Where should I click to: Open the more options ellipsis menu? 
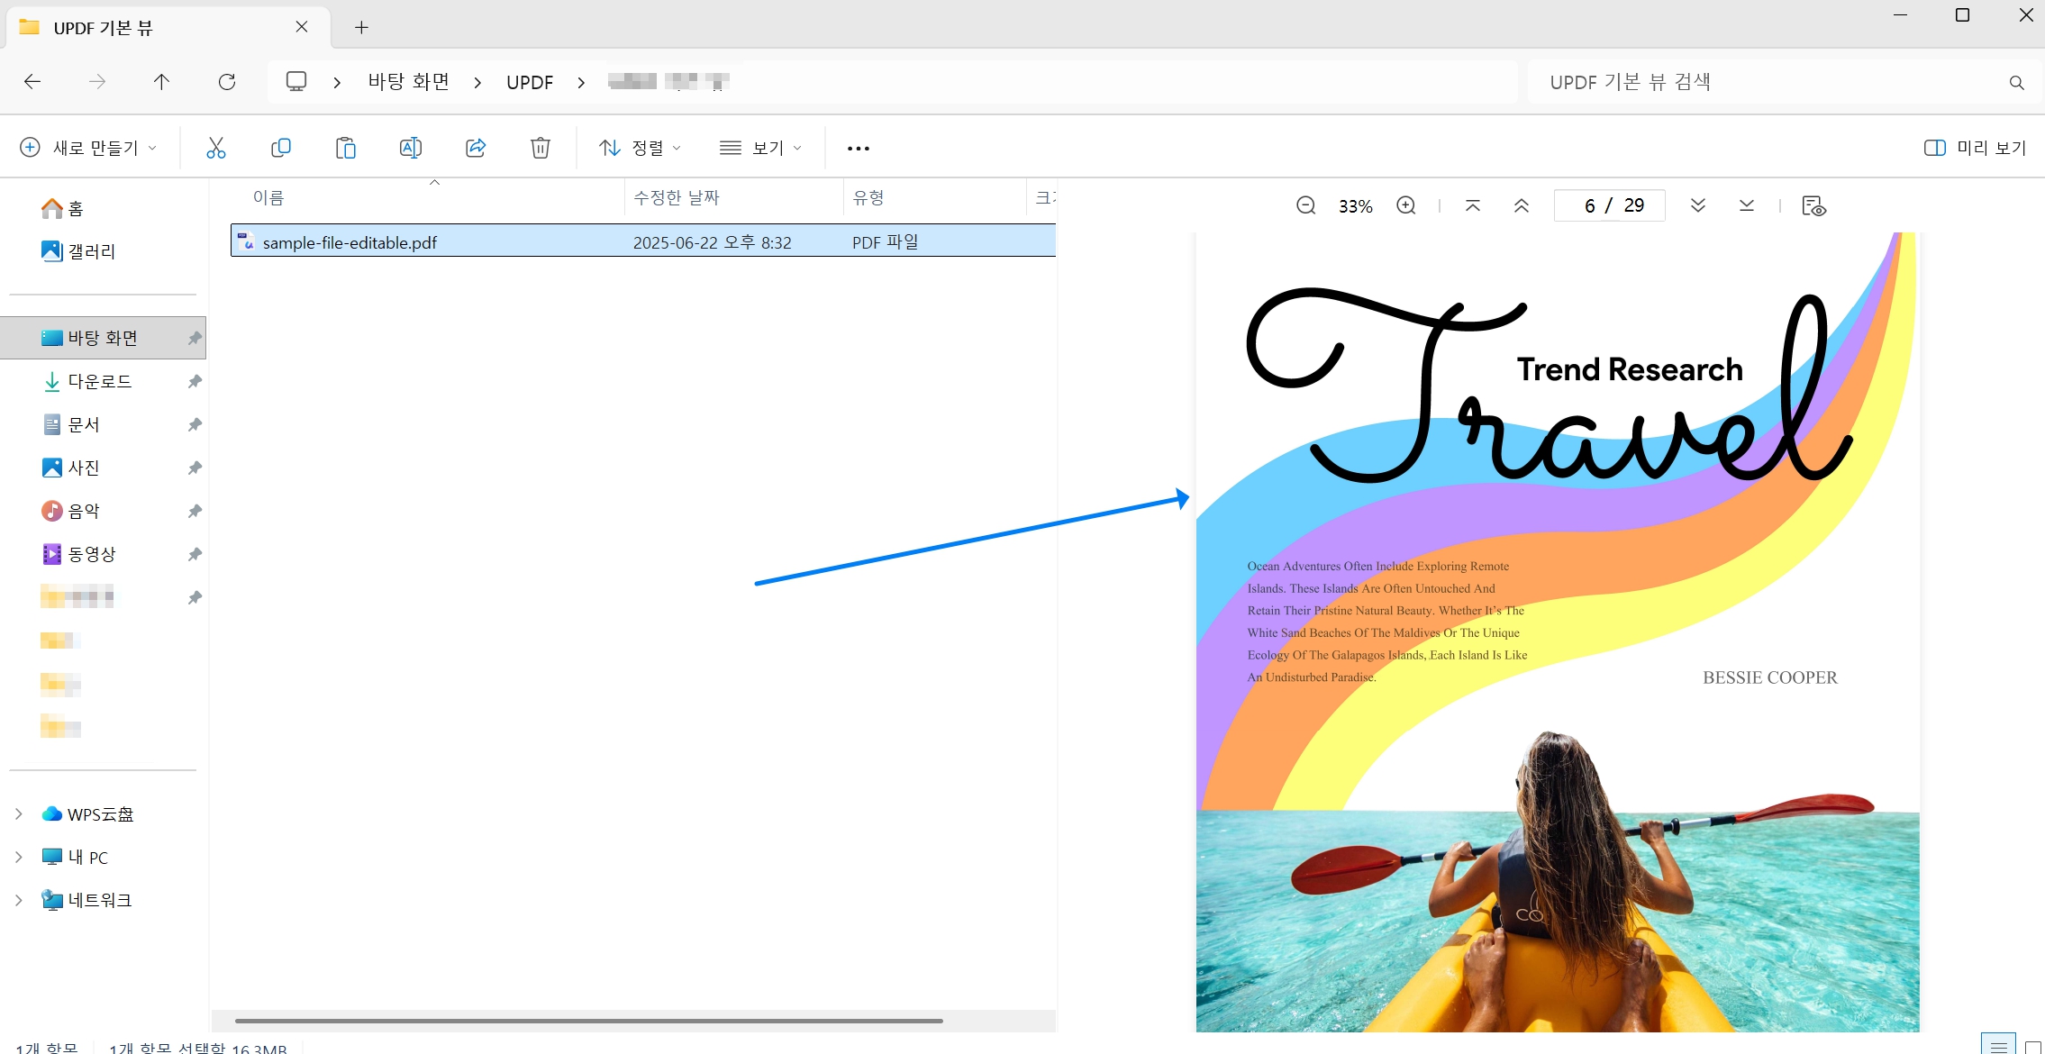pos(859,149)
